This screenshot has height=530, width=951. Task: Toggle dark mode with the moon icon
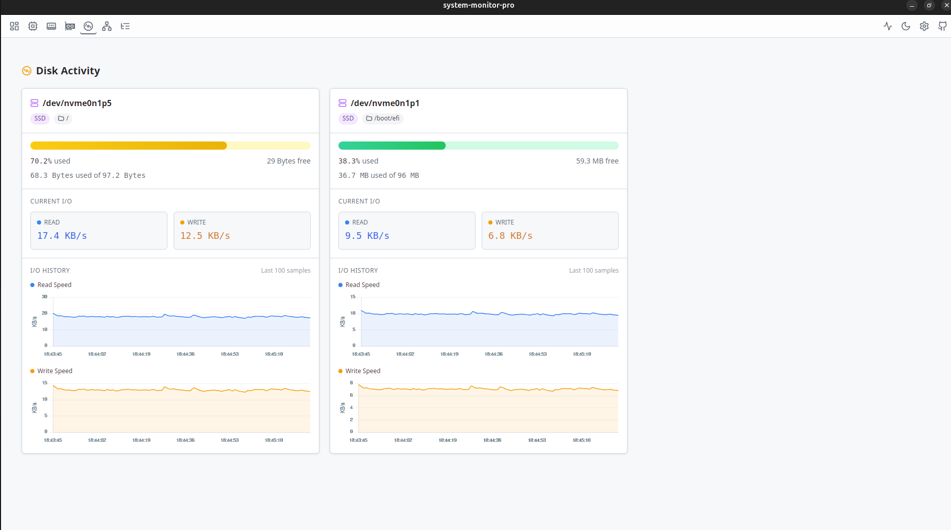pos(906,26)
